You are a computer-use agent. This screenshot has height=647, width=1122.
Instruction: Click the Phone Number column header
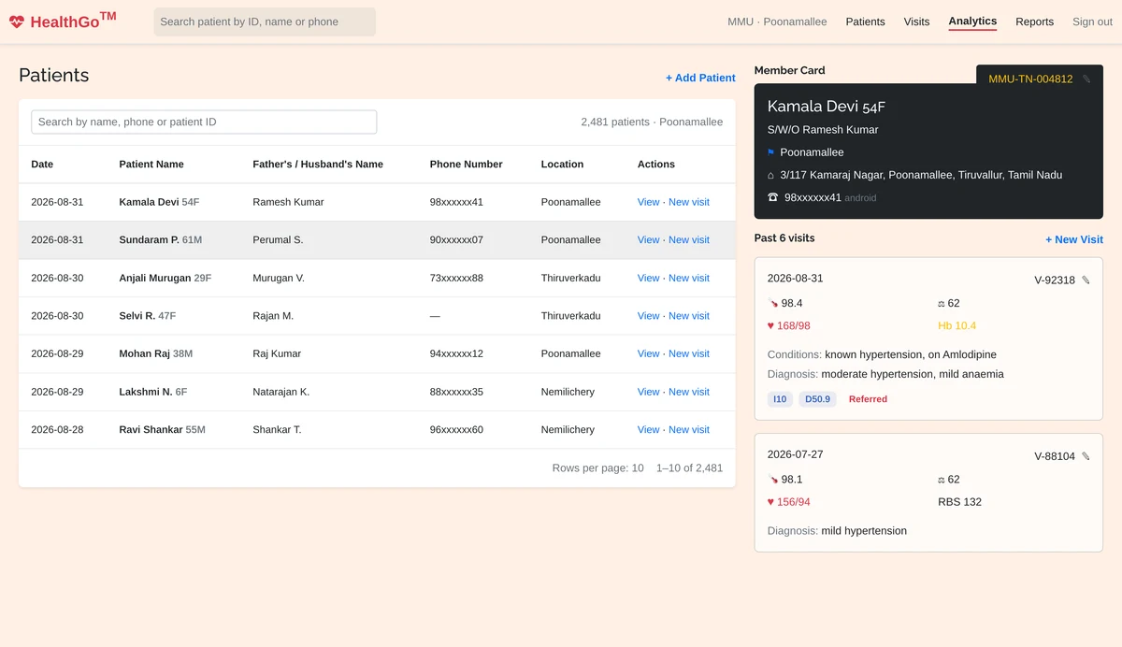tap(467, 165)
